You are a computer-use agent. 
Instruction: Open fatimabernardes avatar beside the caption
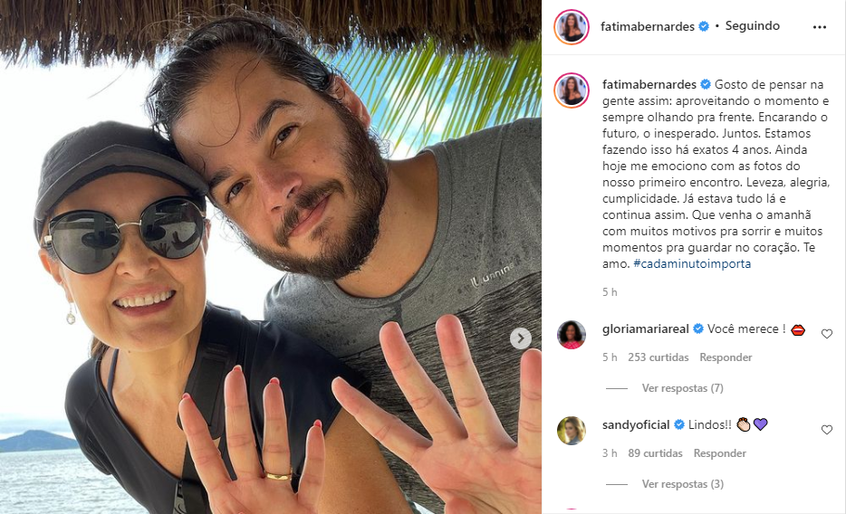point(571,90)
